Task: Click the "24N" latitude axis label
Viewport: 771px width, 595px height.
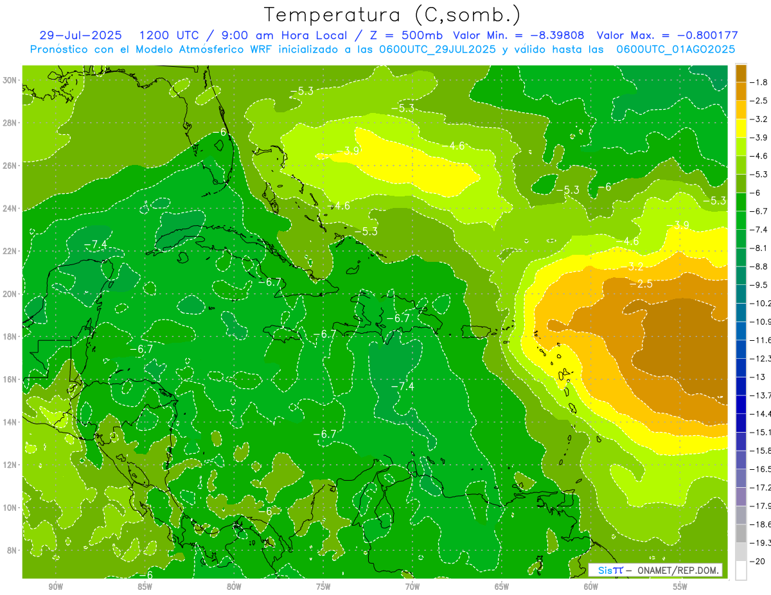Action: 9,209
